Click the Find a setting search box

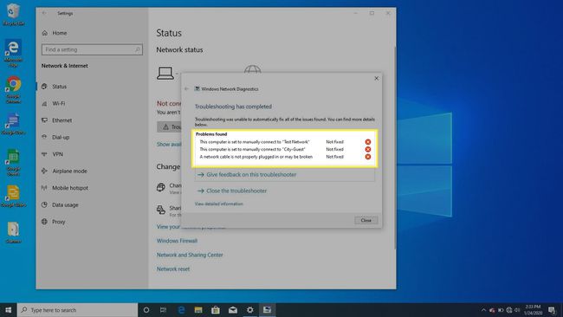(x=92, y=49)
